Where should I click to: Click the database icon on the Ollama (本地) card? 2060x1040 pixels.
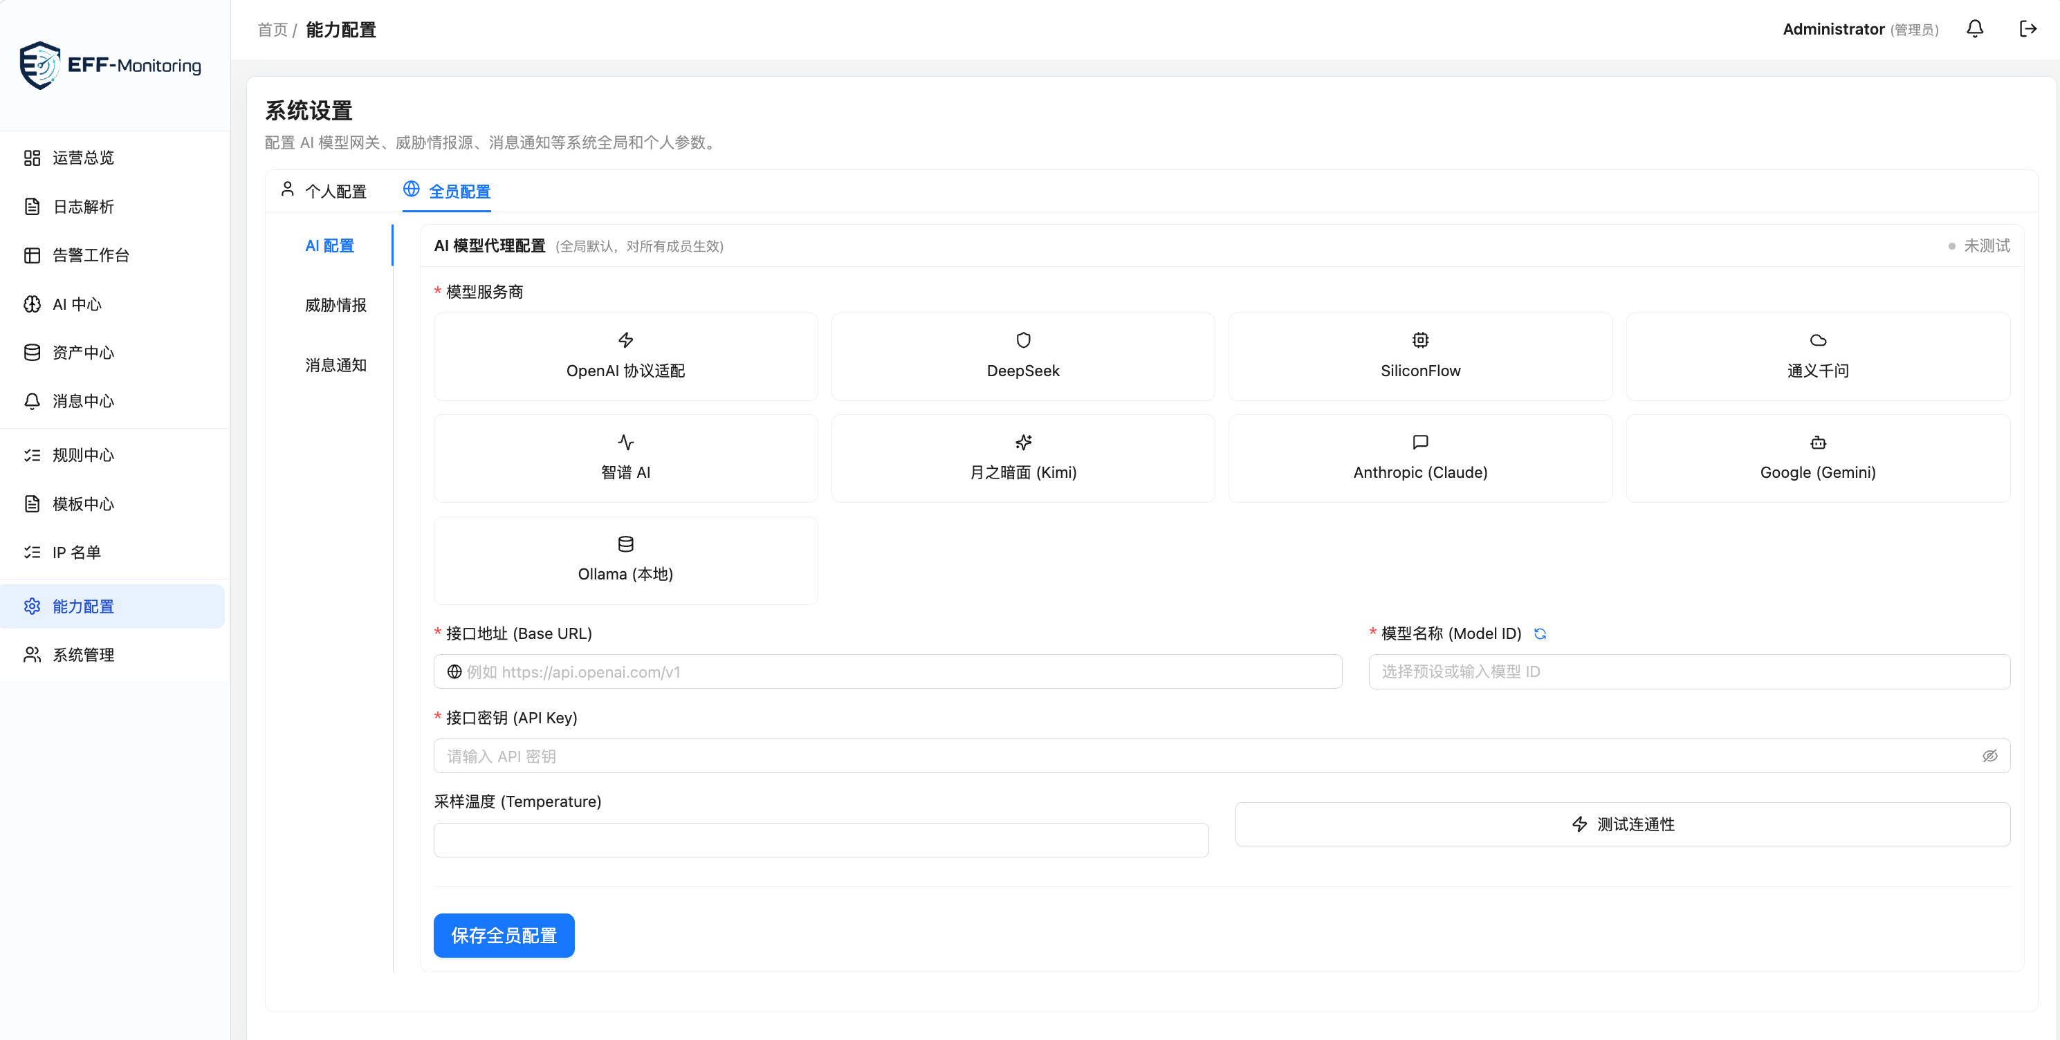(625, 544)
